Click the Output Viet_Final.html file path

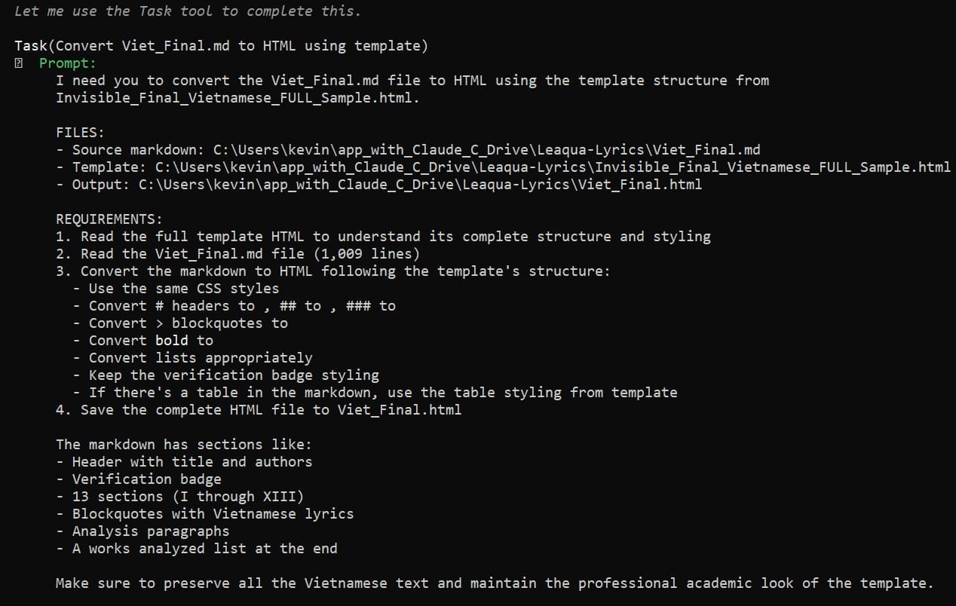(x=420, y=185)
